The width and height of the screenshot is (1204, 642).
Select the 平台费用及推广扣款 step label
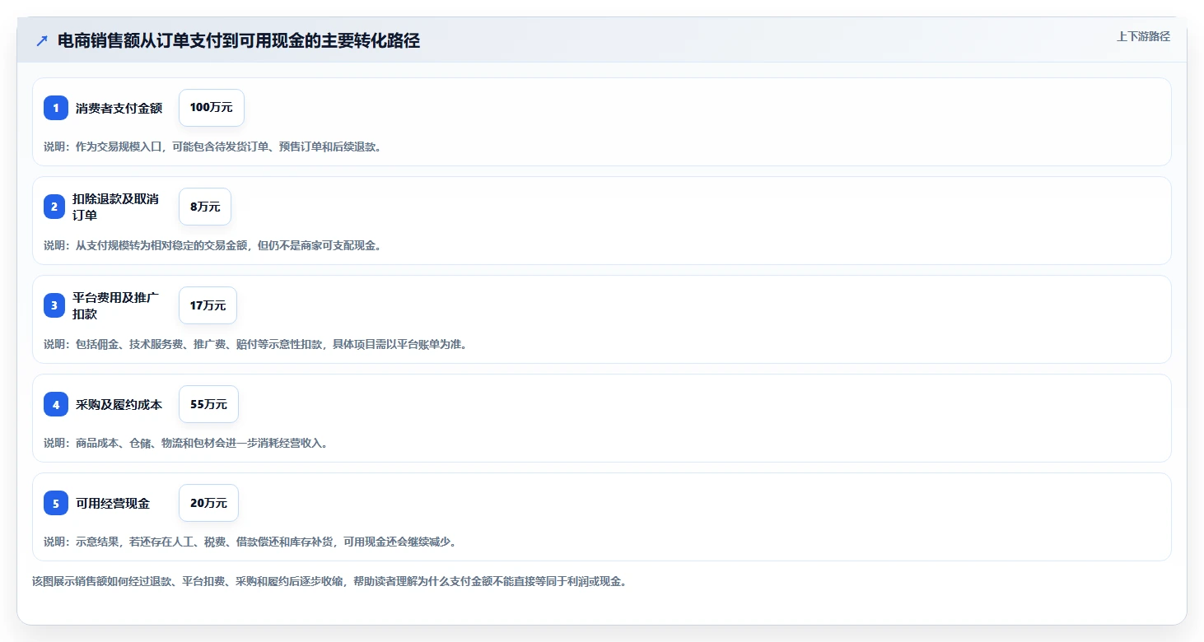tap(115, 305)
